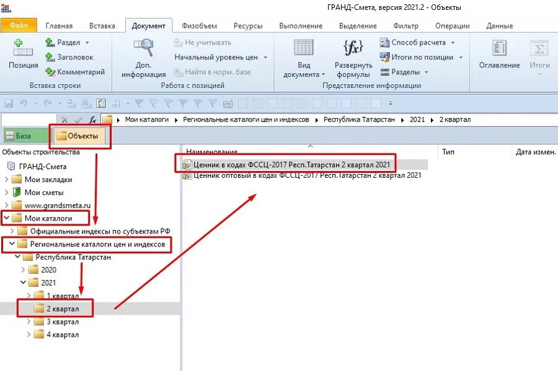Click the save diskette icon in quick toolbar
This screenshot has height=371, width=558.
click(9, 103)
